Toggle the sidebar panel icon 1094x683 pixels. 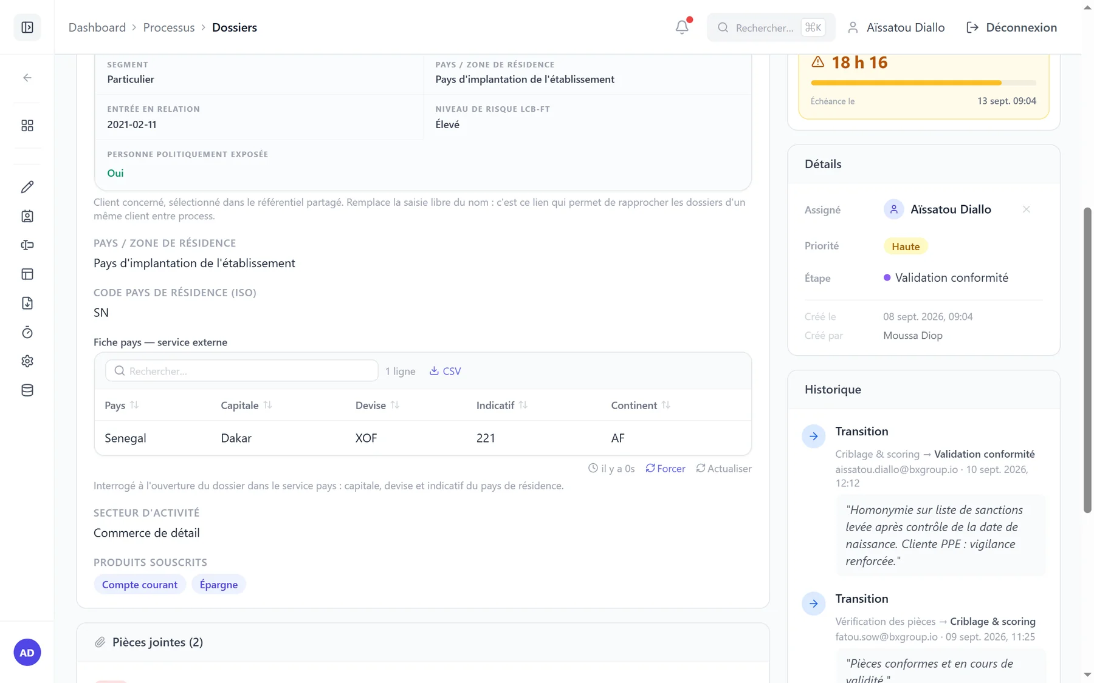click(27, 27)
